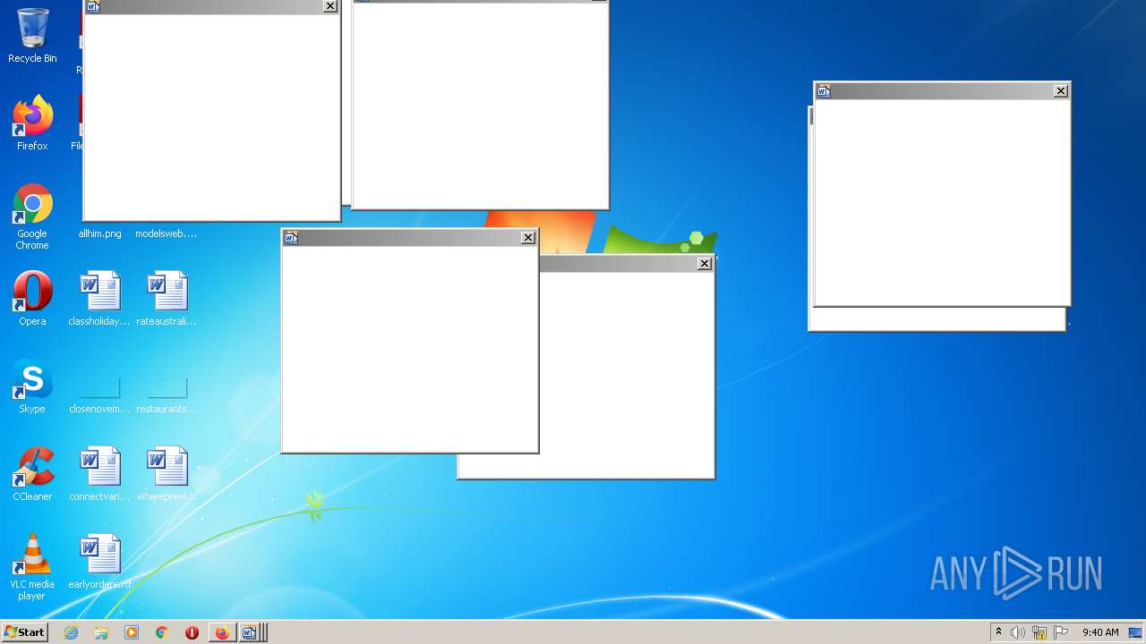Select the closenovem desktop file
The width and height of the screenshot is (1146, 644).
(x=99, y=394)
